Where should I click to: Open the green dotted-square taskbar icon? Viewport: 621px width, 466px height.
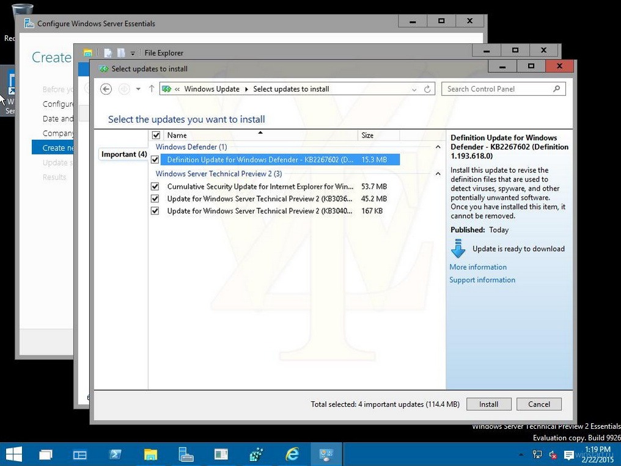click(256, 454)
